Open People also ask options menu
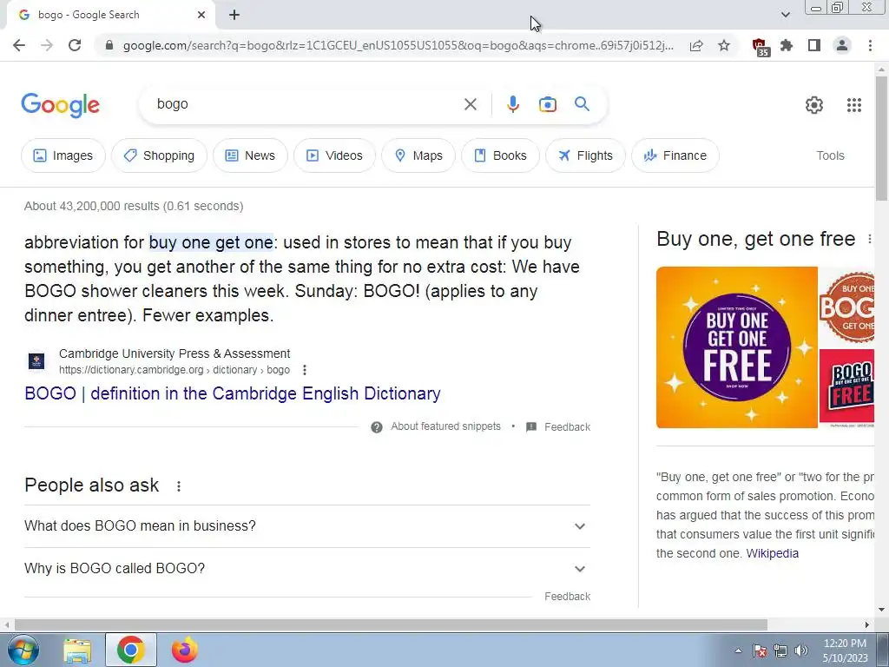889x667 pixels. (x=179, y=486)
